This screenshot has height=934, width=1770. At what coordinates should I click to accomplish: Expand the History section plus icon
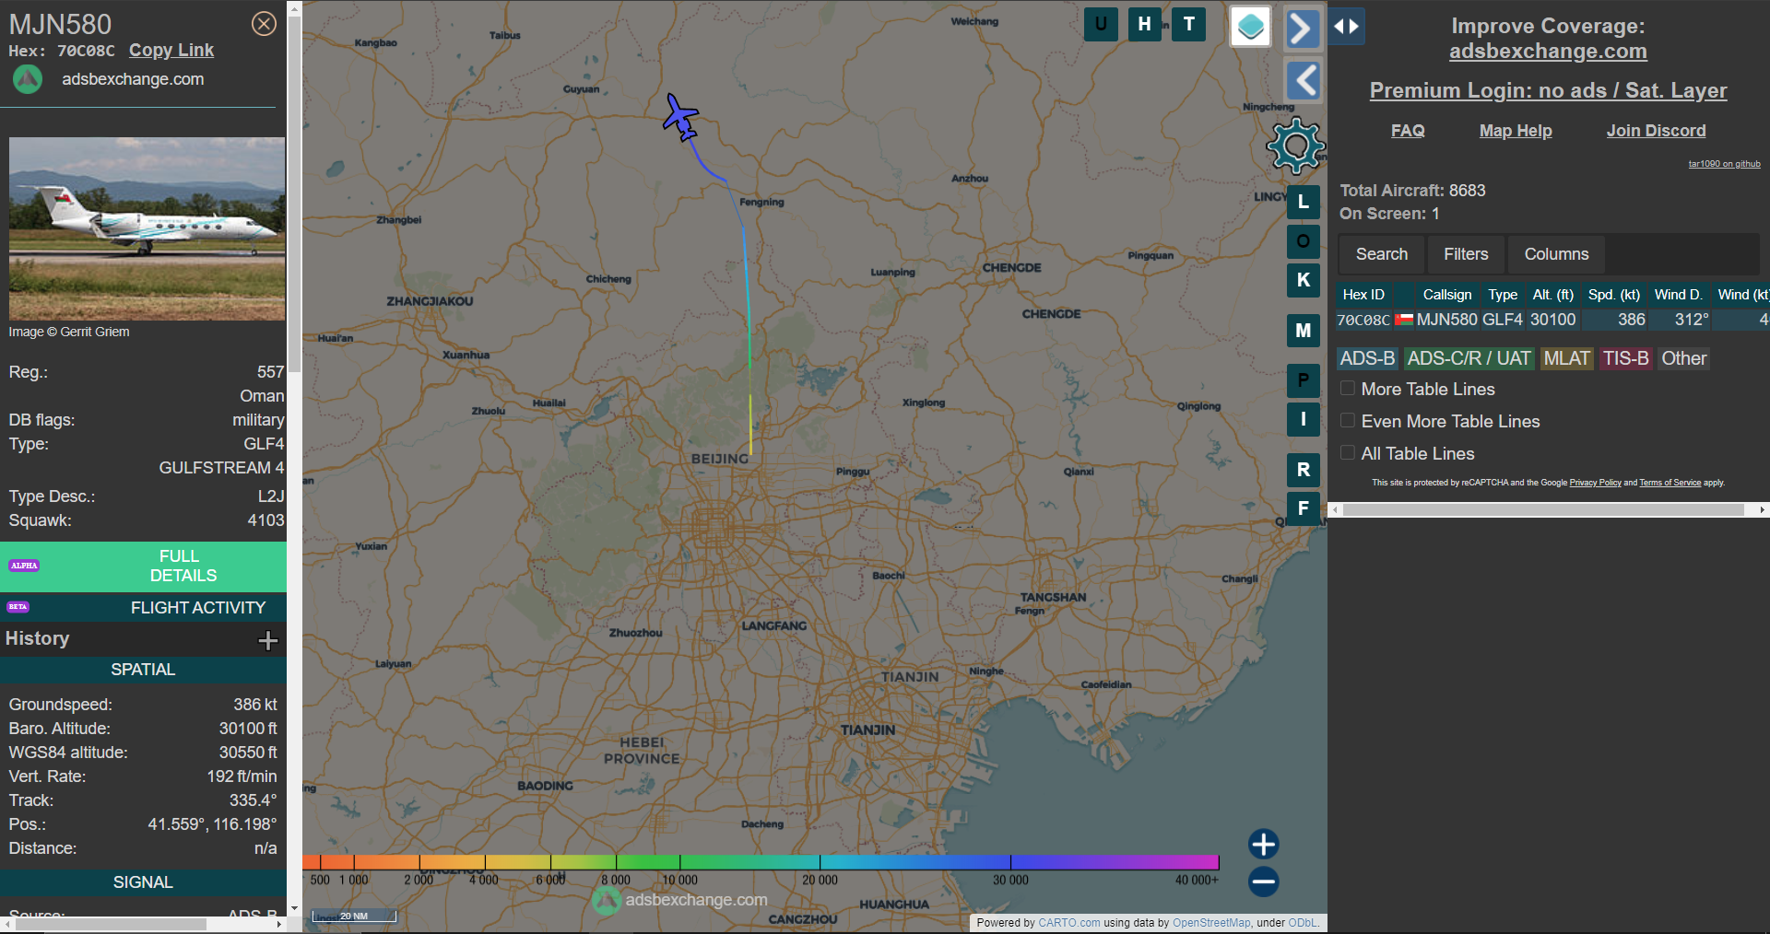[267, 640]
